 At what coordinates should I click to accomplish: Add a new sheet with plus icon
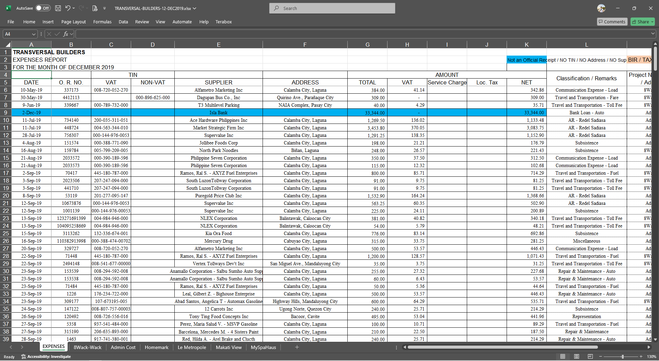tap(297, 347)
